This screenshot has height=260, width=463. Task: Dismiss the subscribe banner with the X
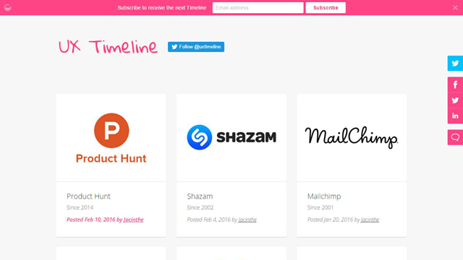(455, 8)
